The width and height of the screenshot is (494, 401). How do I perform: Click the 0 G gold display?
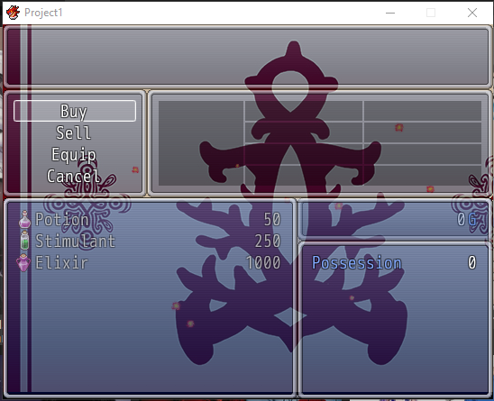pyautogui.click(x=467, y=220)
